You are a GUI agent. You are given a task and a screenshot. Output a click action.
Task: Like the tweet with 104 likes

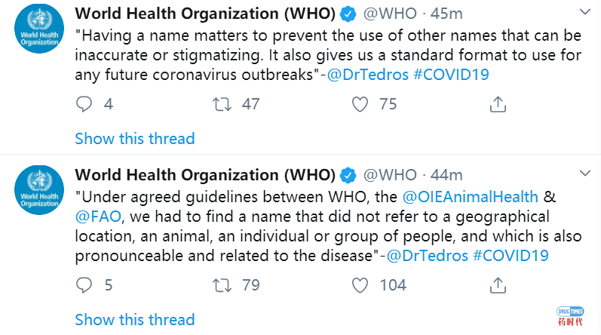point(360,285)
